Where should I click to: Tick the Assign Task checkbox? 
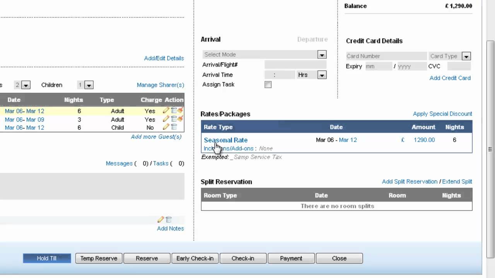click(x=268, y=85)
